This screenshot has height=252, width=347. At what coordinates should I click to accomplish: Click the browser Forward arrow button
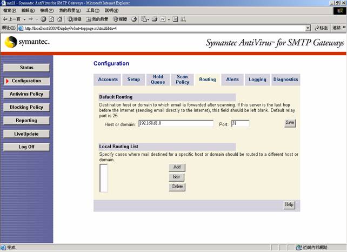click(31, 19)
